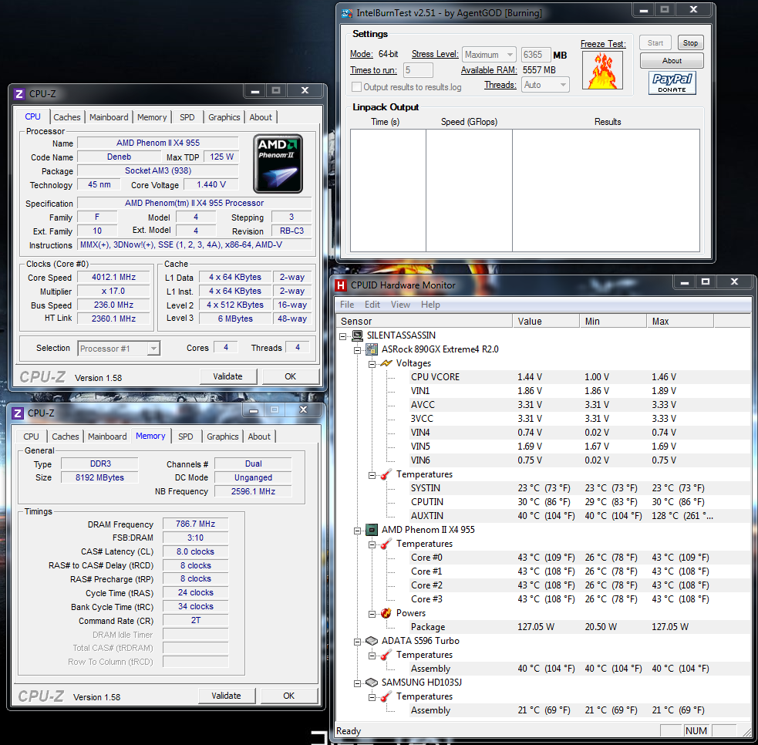The width and height of the screenshot is (758, 745).
Task: Click the Times to run input field
Action: point(418,70)
